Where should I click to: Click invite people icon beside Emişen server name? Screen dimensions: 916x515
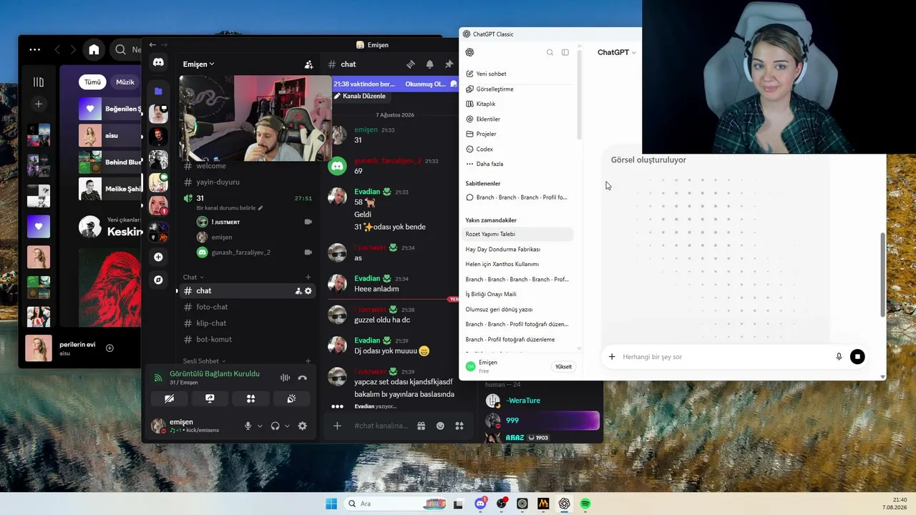[308, 64]
